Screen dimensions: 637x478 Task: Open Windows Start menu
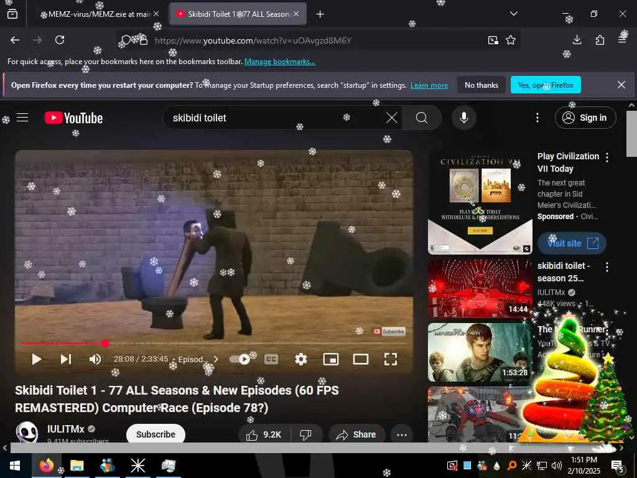15,466
